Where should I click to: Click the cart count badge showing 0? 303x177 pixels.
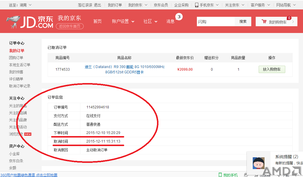tap(289, 18)
